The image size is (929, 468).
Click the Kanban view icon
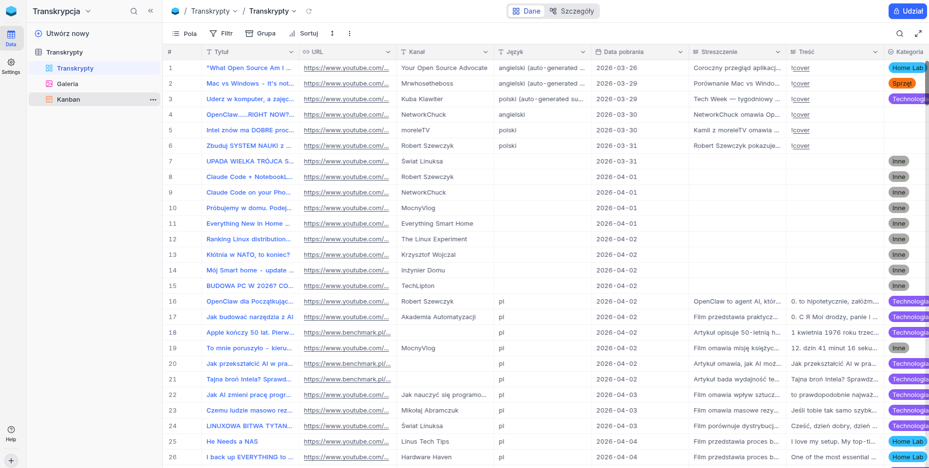click(x=49, y=99)
